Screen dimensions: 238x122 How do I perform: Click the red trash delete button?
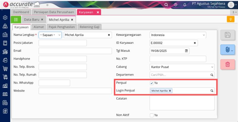228,64
